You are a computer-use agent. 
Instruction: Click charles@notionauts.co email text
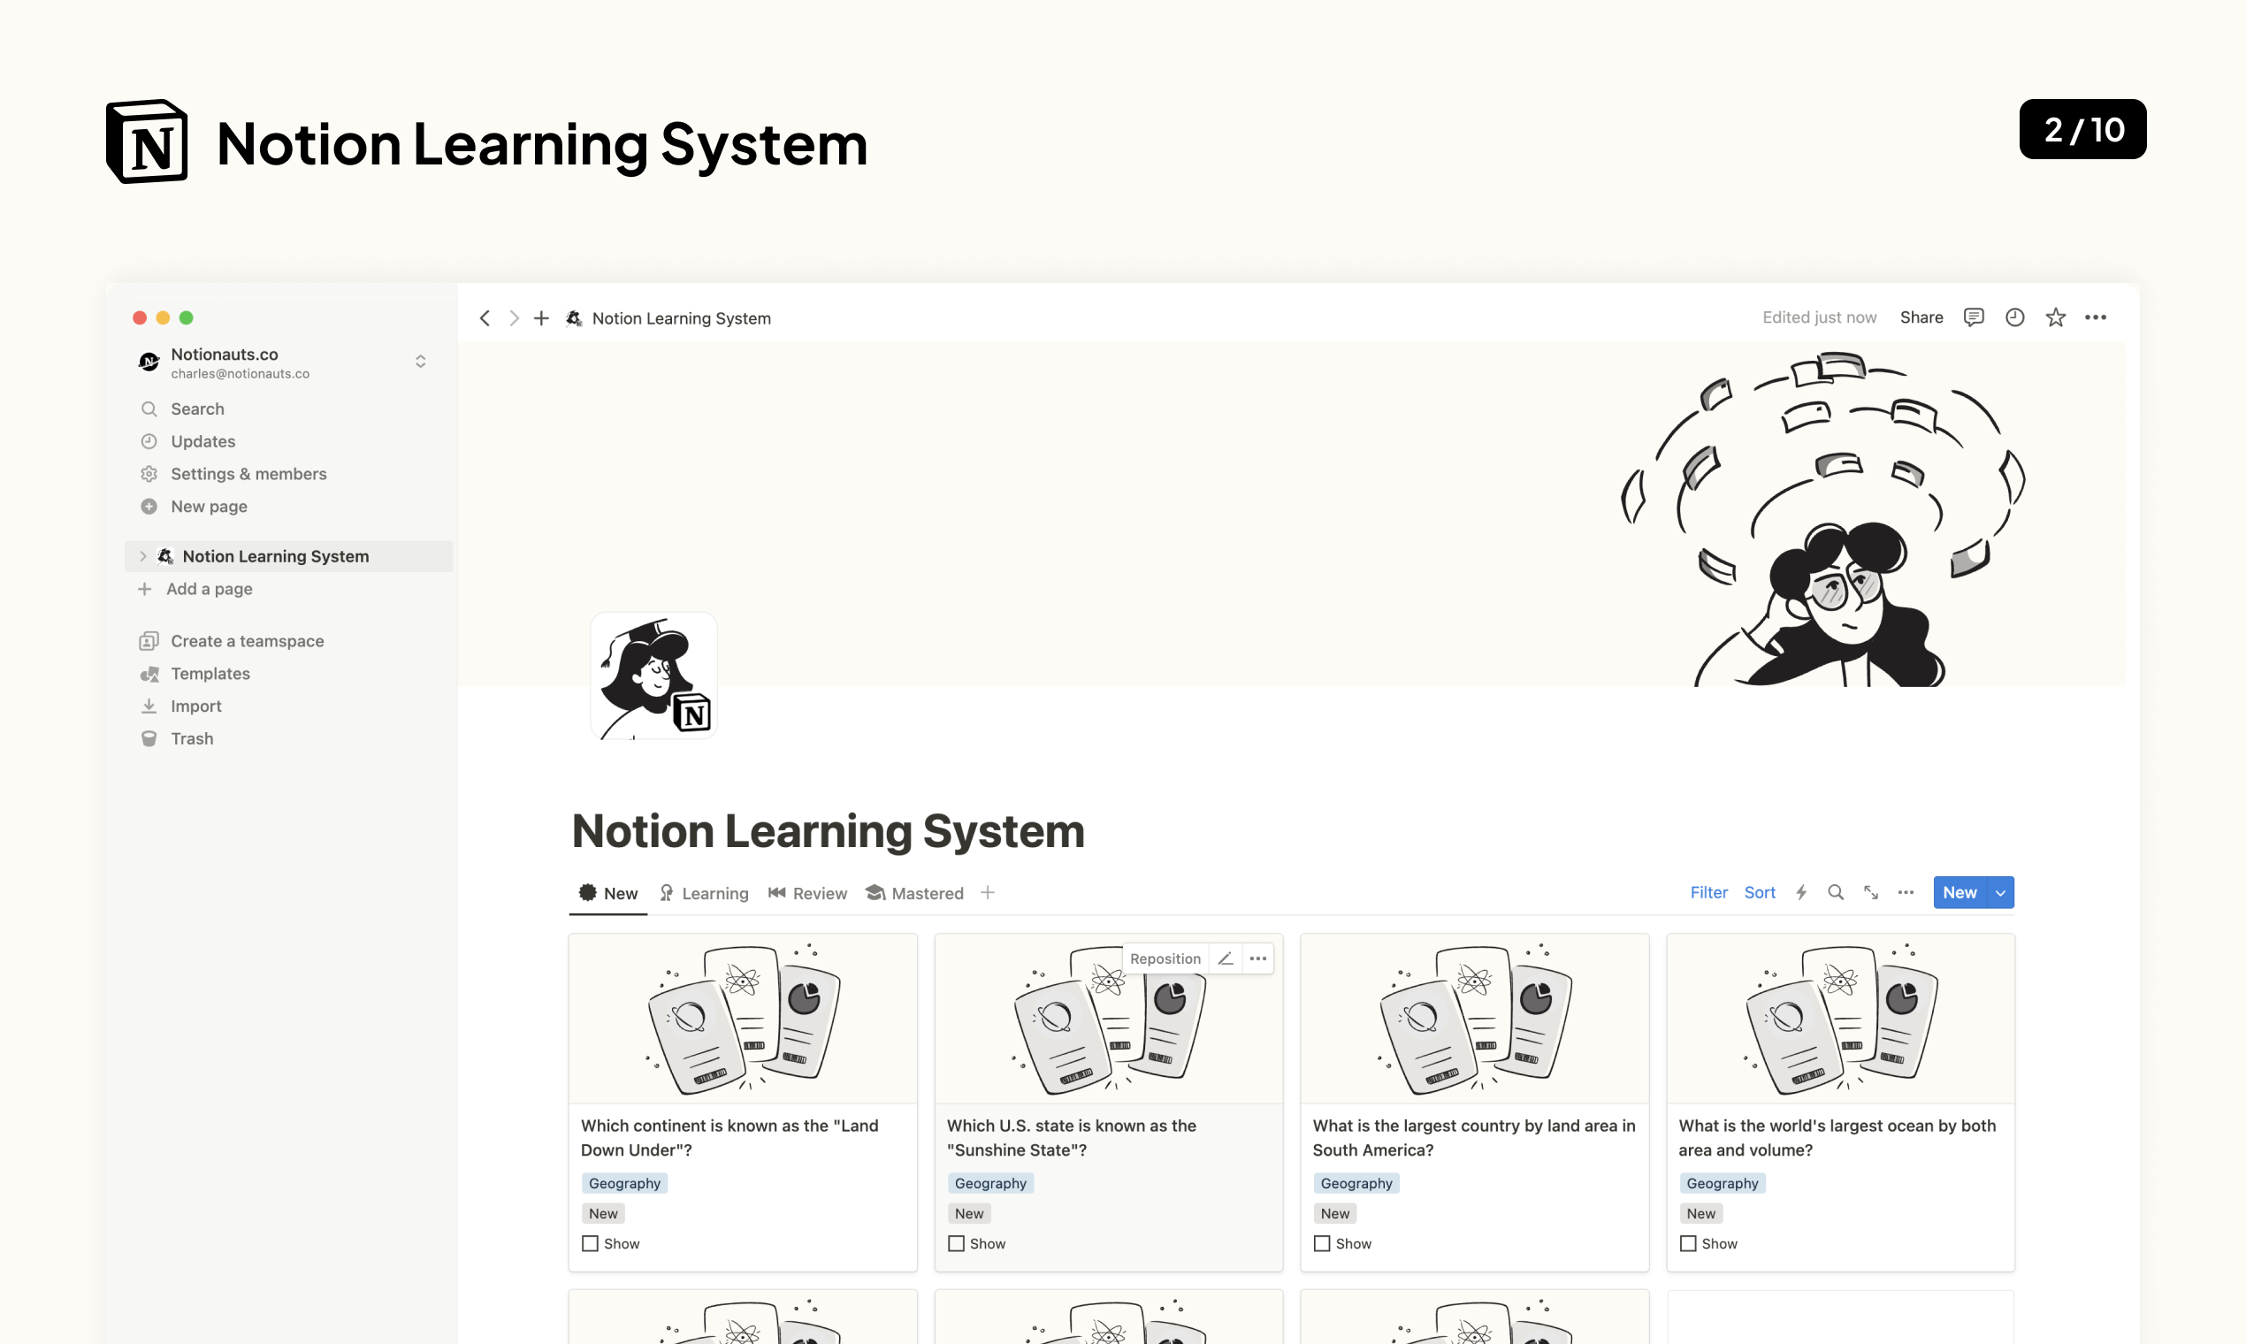click(240, 373)
